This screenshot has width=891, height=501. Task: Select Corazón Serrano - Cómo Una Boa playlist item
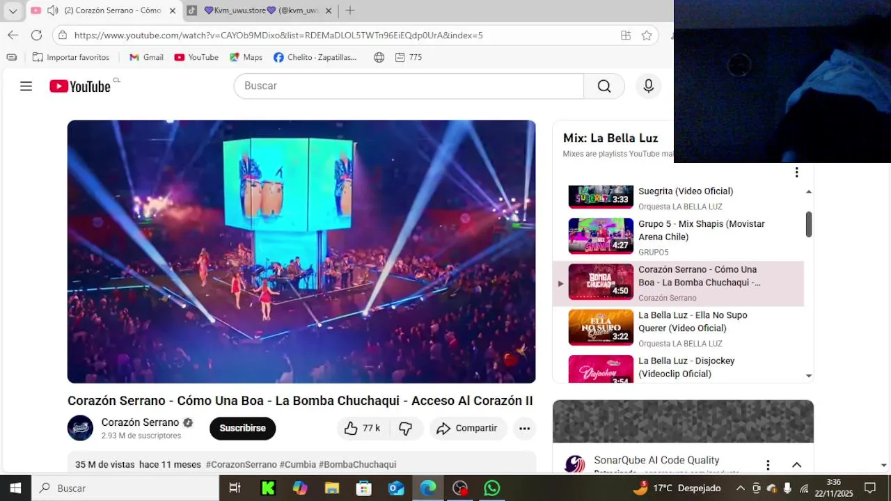[678, 283]
